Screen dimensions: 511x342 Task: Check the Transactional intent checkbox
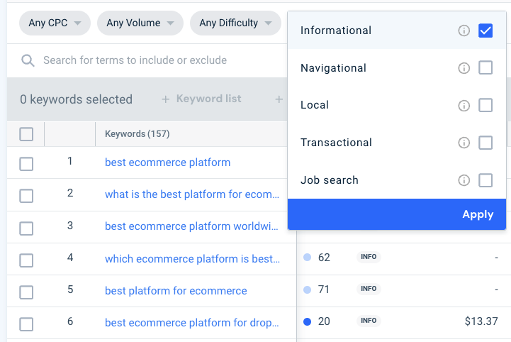pyautogui.click(x=485, y=143)
